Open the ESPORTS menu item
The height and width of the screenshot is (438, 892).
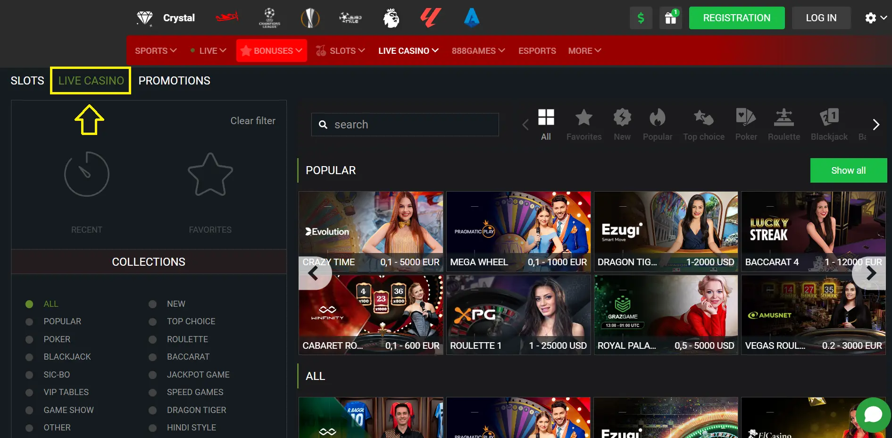tap(537, 51)
